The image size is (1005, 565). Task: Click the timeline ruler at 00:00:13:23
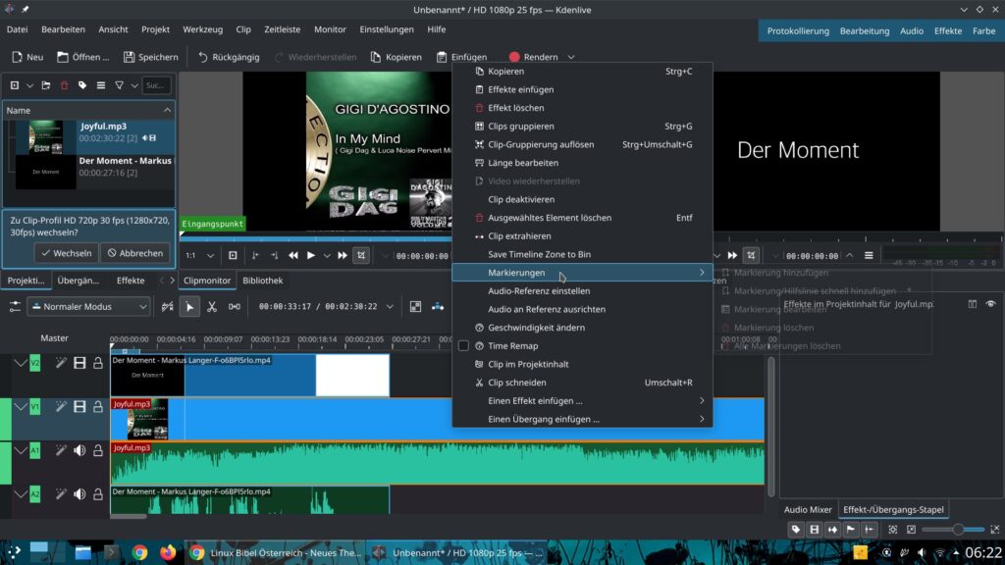[270, 341]
